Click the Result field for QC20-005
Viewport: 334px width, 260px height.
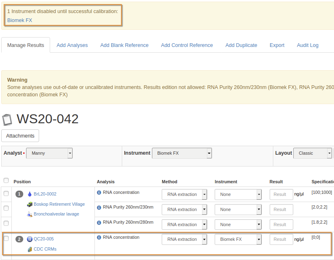coord(281,240)
